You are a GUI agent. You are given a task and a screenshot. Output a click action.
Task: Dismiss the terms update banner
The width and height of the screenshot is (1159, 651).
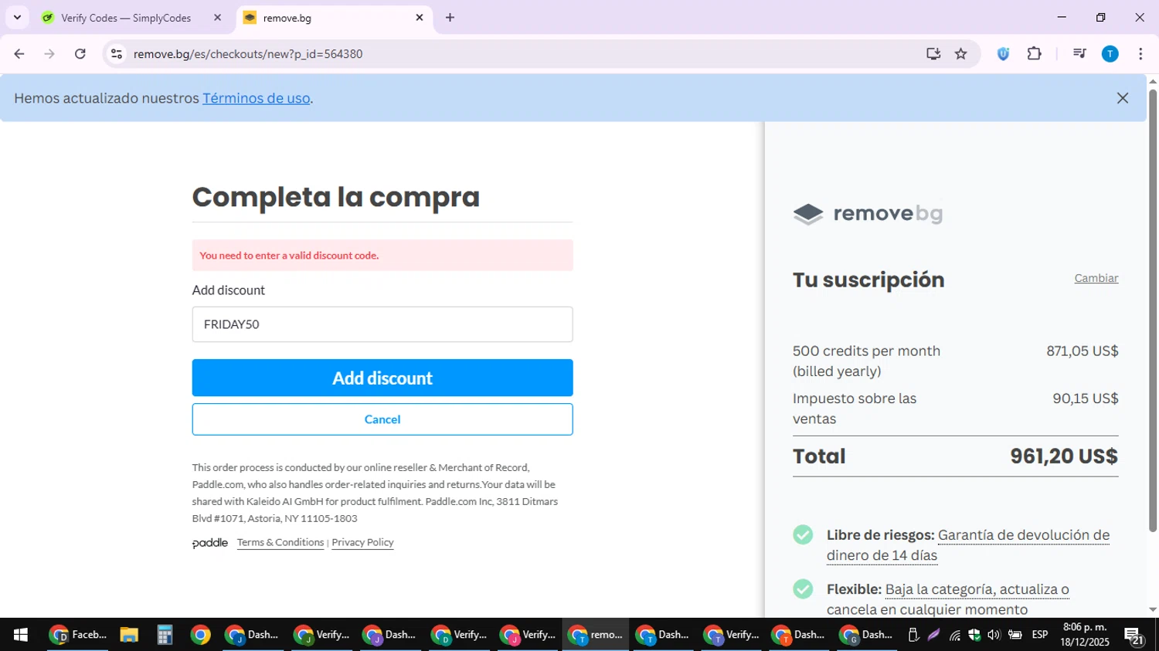[1123, 98]
